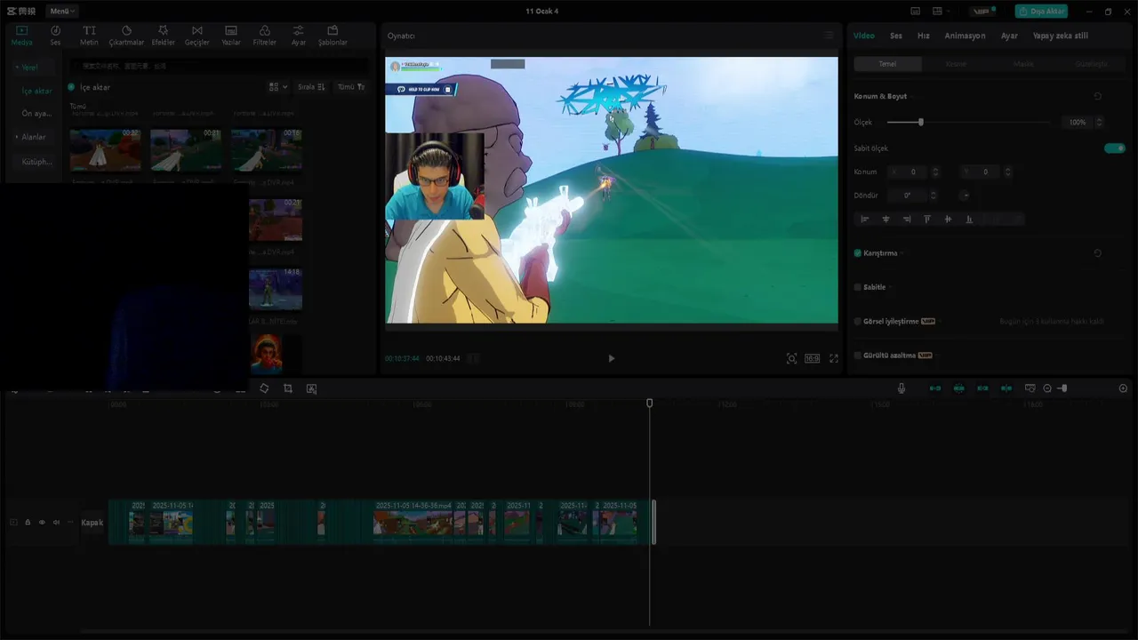Screen dimensions: 1138x640
Task: Toggle the main track magnet teal icon
Action: tap(935, 388)
